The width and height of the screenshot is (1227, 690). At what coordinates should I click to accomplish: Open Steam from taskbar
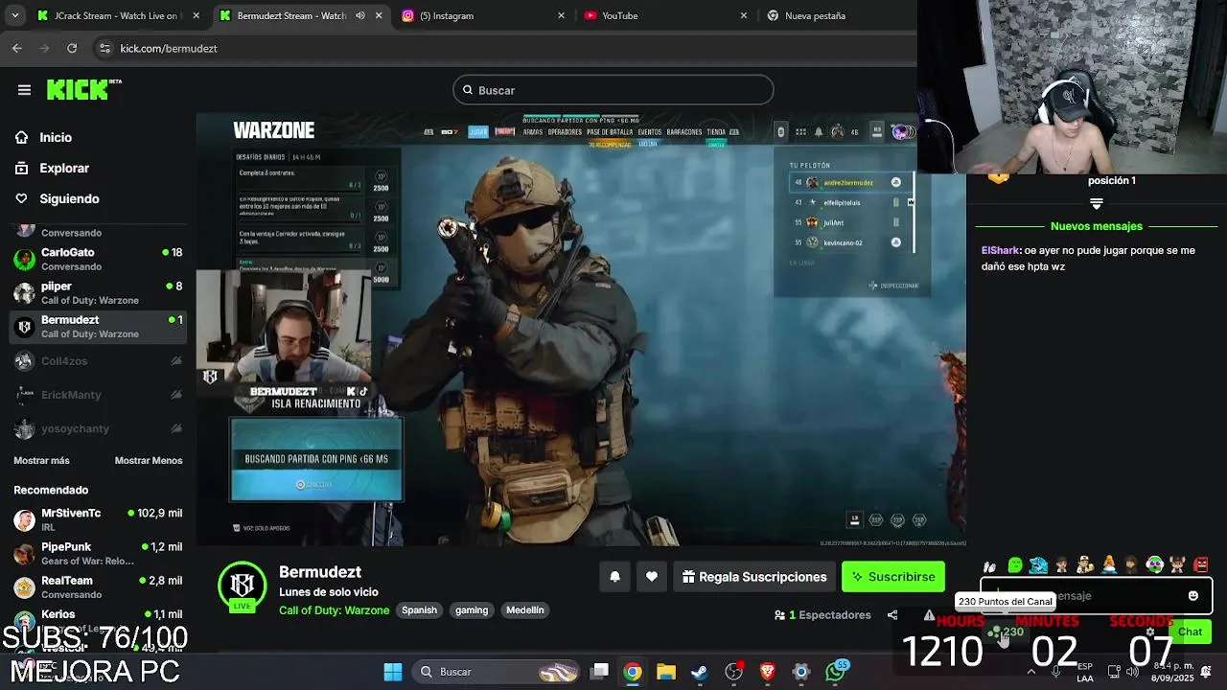coord(700,672)
